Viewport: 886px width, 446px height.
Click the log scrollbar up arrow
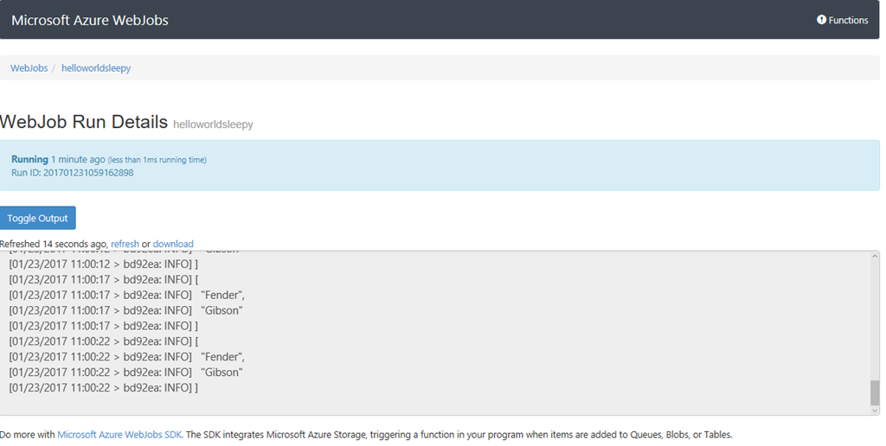pos(875,256)
